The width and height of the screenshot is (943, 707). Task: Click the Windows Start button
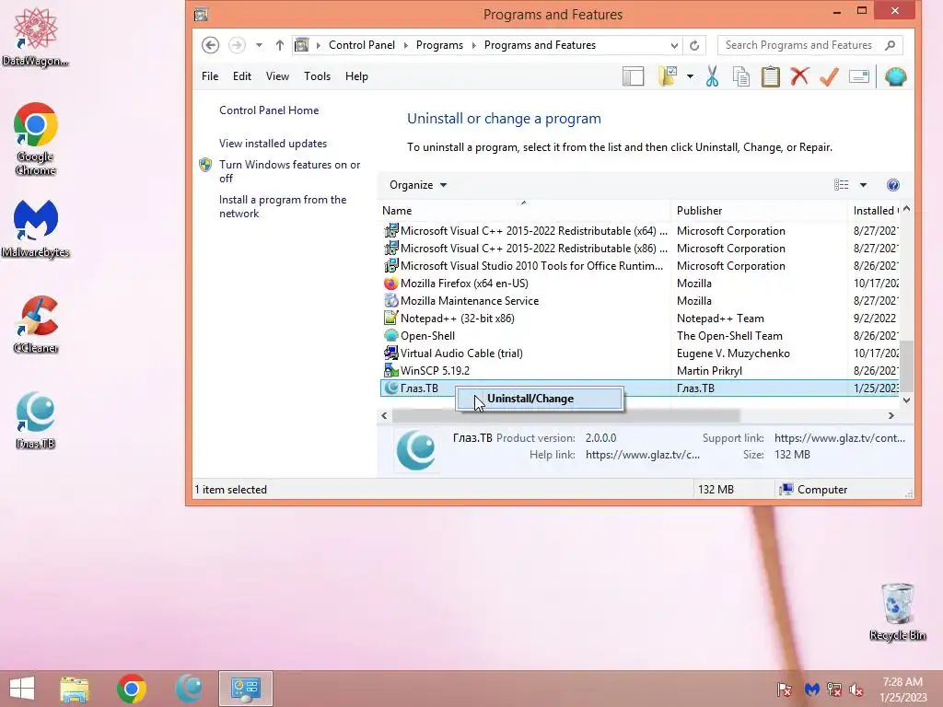click(22, 689)
